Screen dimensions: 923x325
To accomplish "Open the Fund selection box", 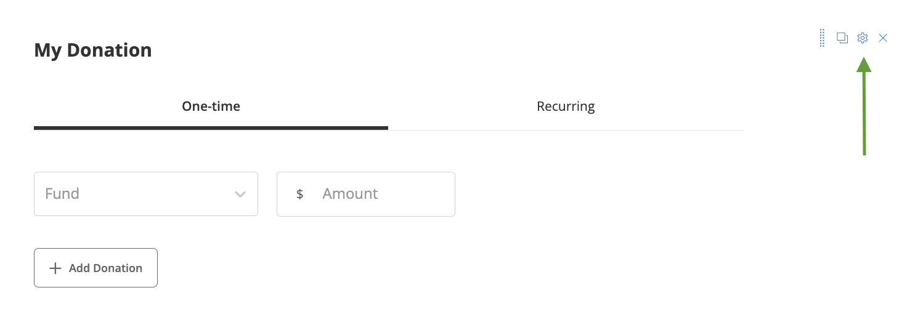I will point(145,194).
